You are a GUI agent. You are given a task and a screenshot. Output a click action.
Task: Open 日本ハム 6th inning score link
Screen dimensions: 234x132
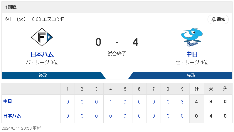[139, 116]
